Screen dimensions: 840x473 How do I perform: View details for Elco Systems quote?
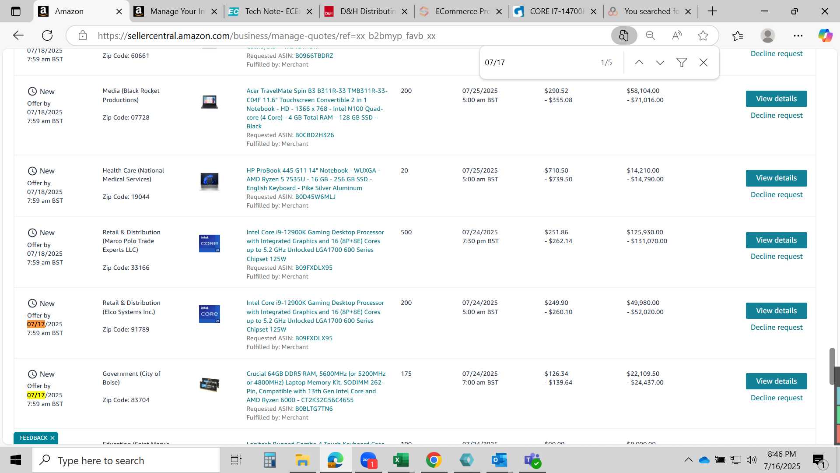tap(776, 311)
